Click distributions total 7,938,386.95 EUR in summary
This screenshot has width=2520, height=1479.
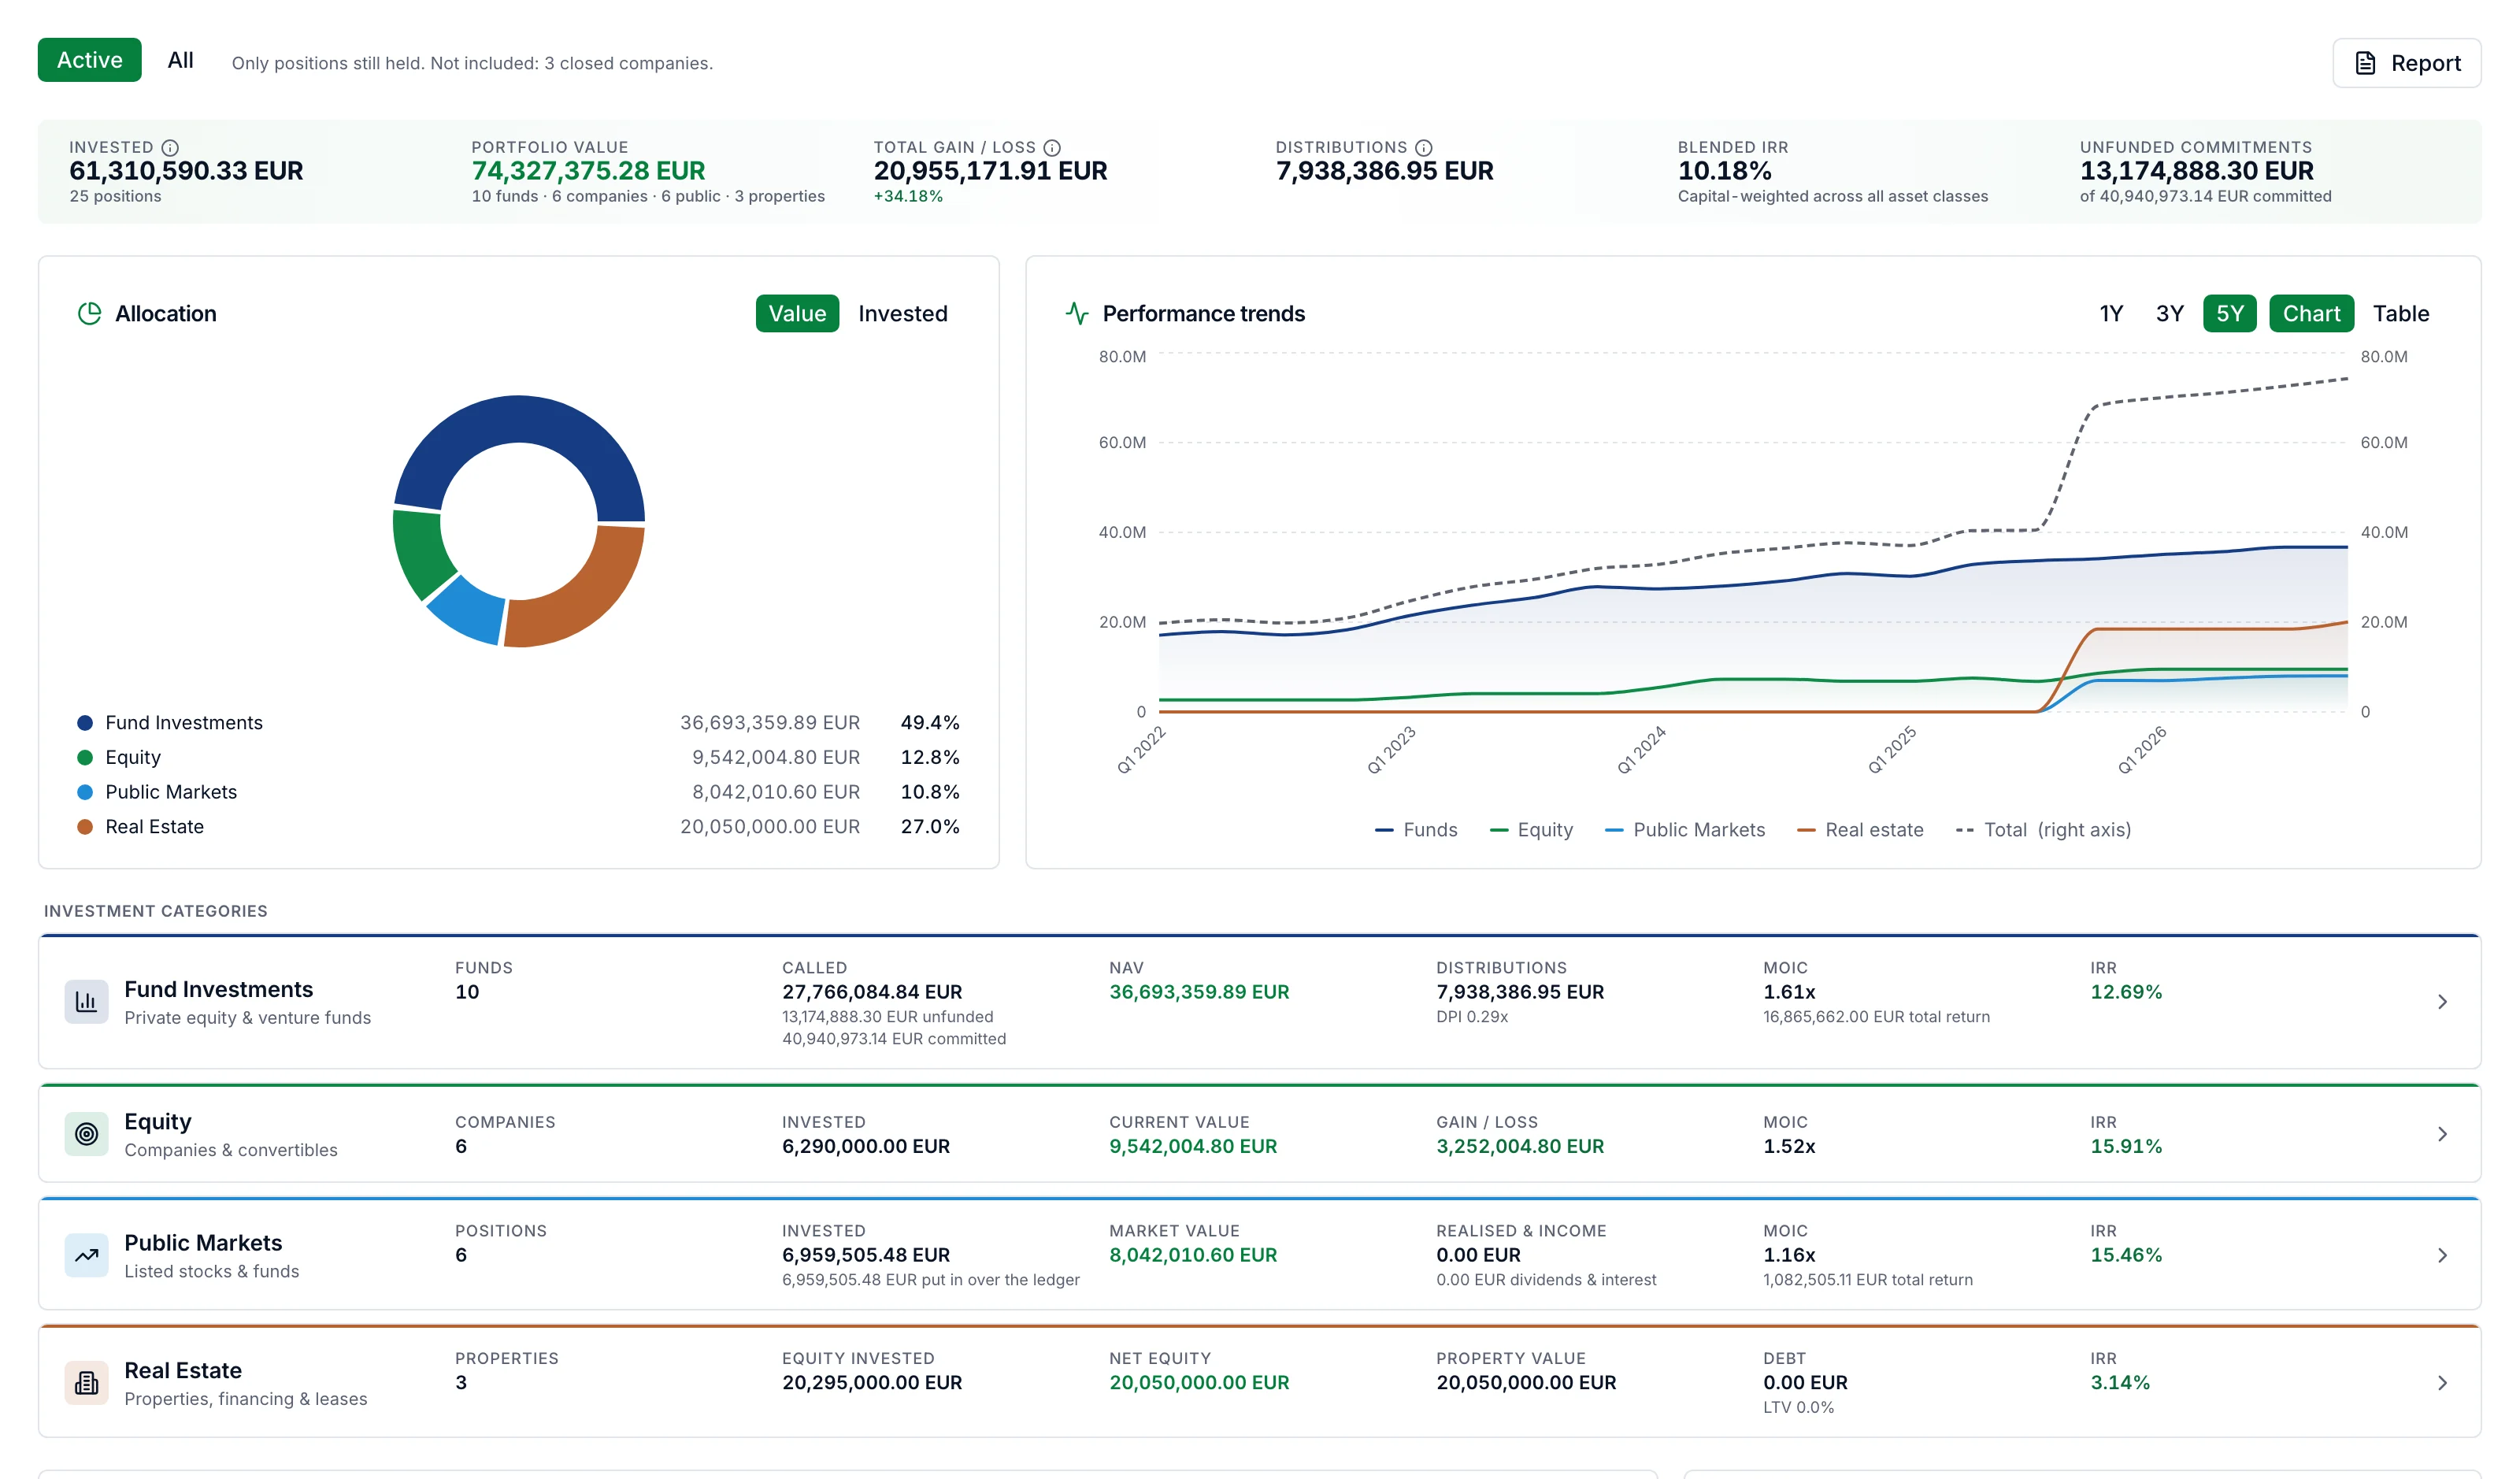[1384, 171]
